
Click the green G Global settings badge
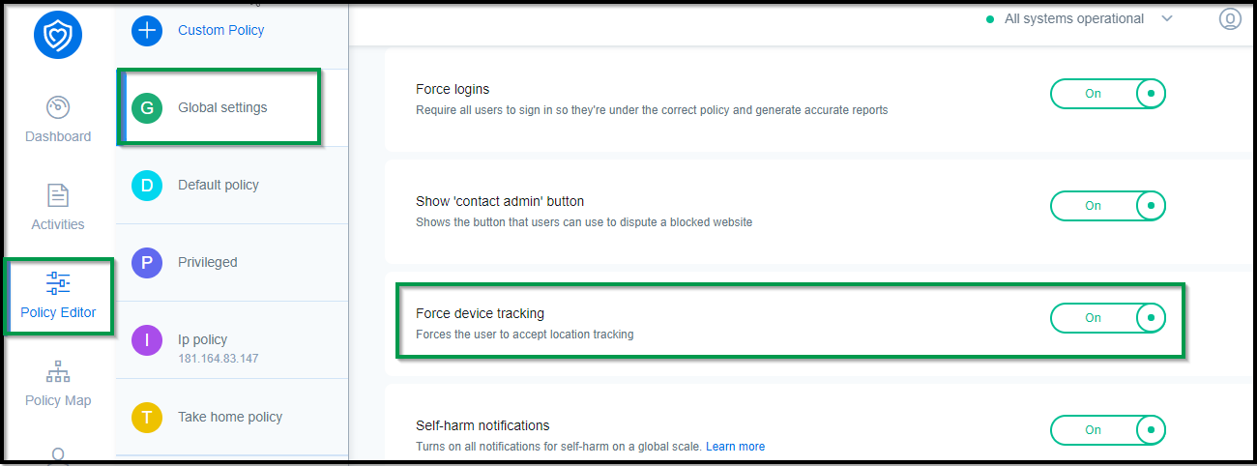(x=147, y=107)
